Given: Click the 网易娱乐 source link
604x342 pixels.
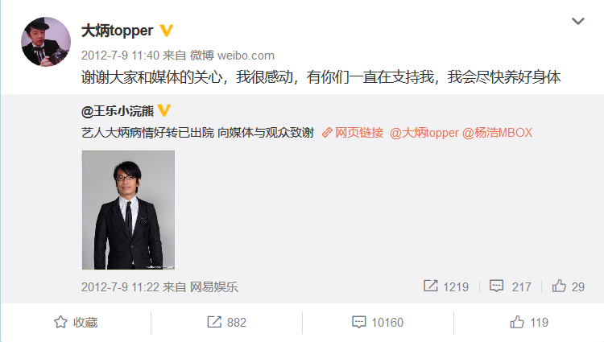Looking at the screenshot, I should coord(214,287).
